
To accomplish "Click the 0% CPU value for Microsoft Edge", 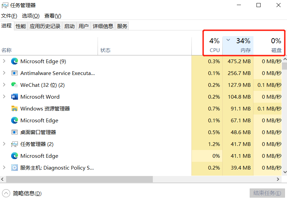I will 216,156.
